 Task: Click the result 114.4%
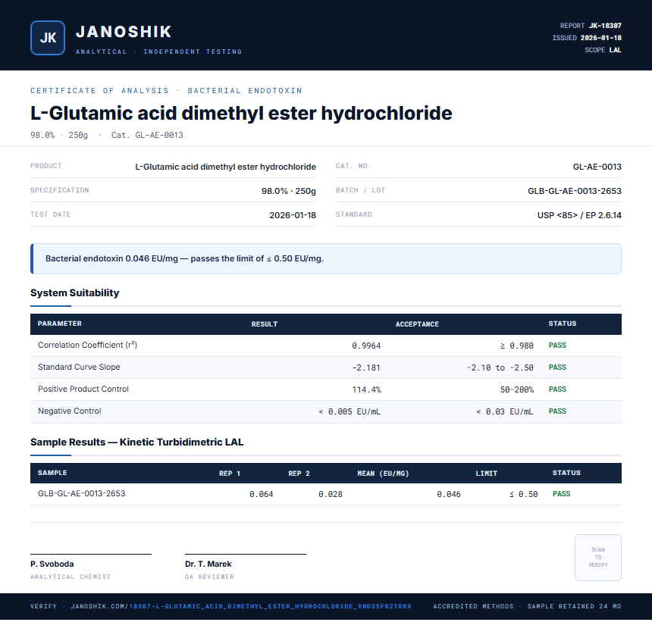(x=366, y=390)
